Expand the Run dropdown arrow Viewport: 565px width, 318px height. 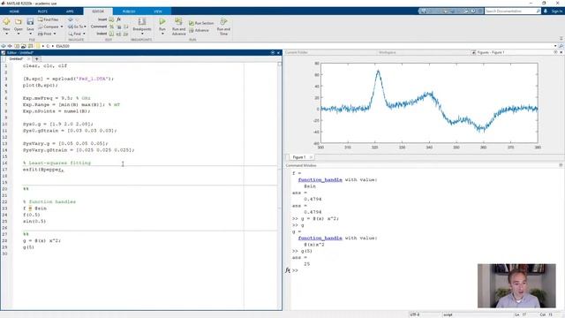click(162, 34)
